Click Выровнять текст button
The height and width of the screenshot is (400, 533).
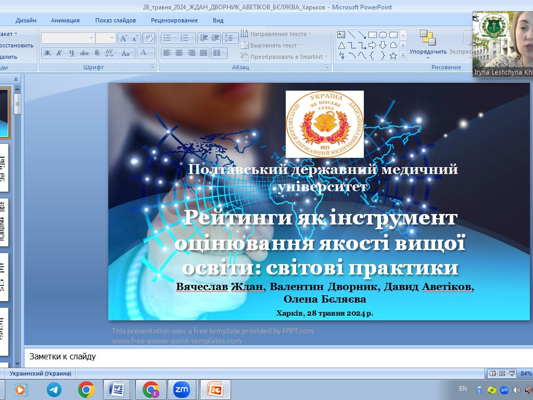[x=271, y=45]
